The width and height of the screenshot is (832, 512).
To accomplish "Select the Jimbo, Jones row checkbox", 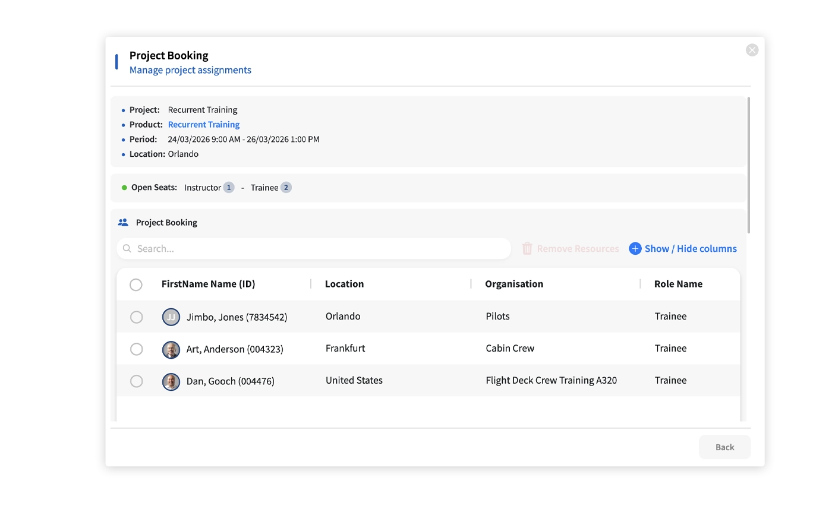I will point(137,317).
